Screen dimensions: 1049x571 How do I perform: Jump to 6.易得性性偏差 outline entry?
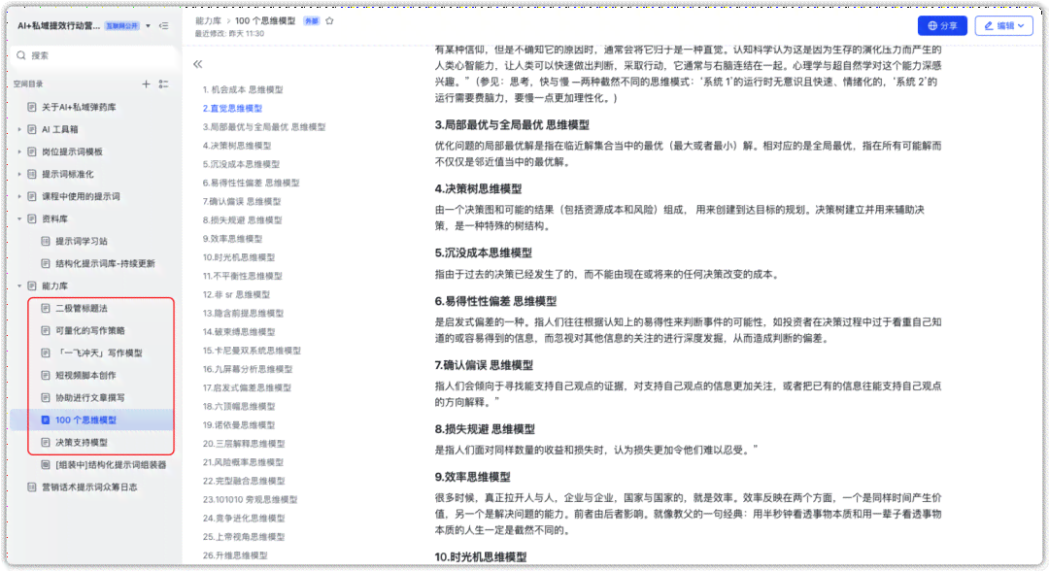tap(251, 184)
